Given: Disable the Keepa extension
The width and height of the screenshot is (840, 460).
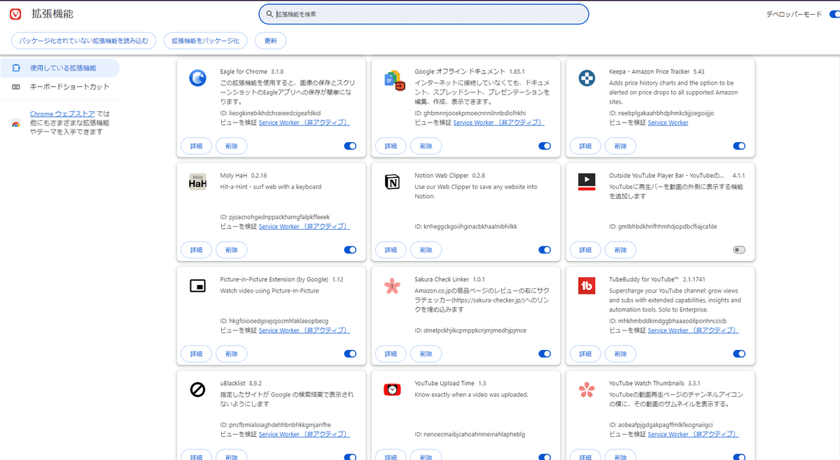Looking at the screenshot, I should [x=740, y=146].
